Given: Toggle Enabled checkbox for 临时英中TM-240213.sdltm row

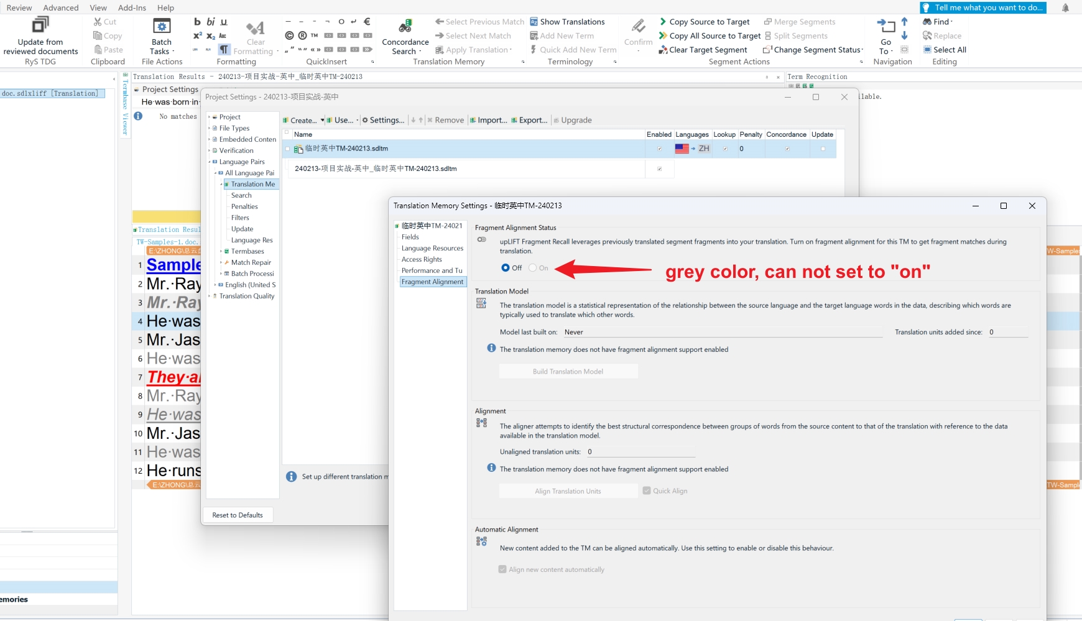Looking at the screenshot, I should coord(659,149).
